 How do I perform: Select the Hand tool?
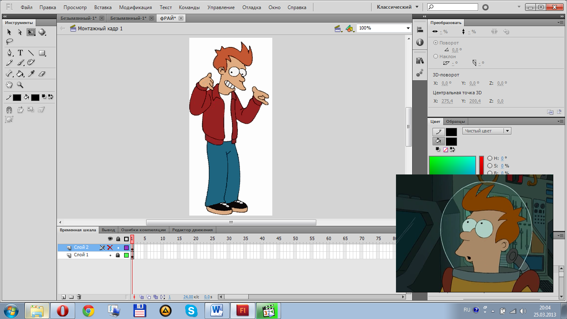point(9,85)
